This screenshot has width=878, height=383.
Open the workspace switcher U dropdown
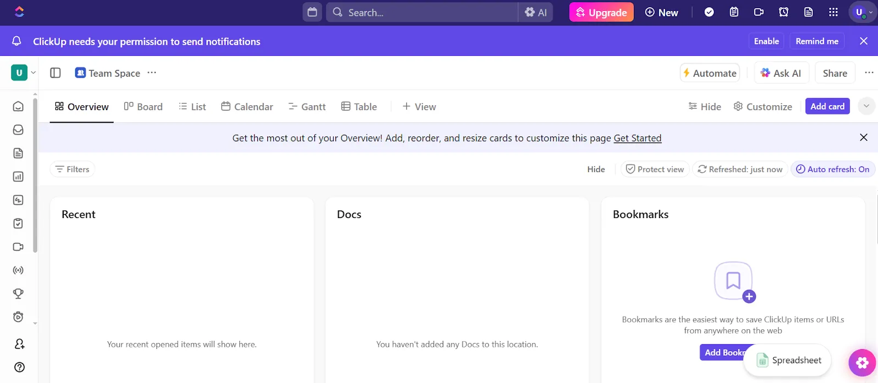[x=24, y=72]
